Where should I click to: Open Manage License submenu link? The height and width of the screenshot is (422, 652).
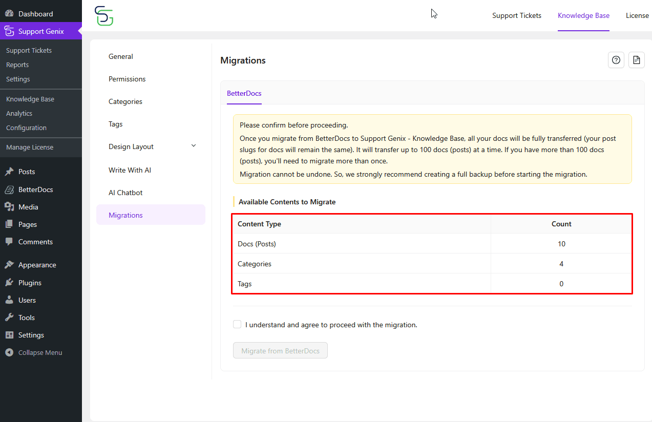[x=30, y=147]
